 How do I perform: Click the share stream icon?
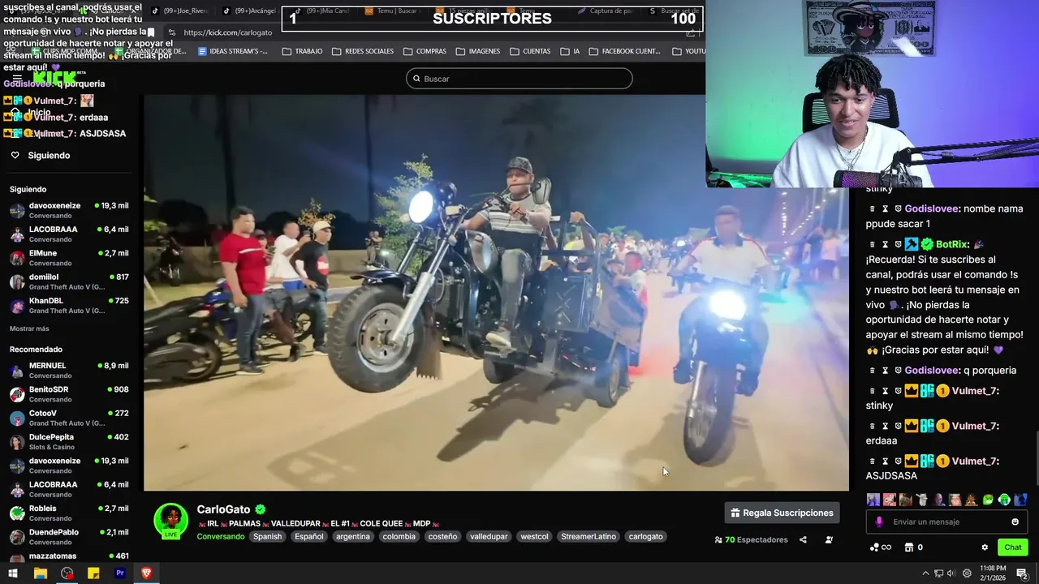click(803, 540)
